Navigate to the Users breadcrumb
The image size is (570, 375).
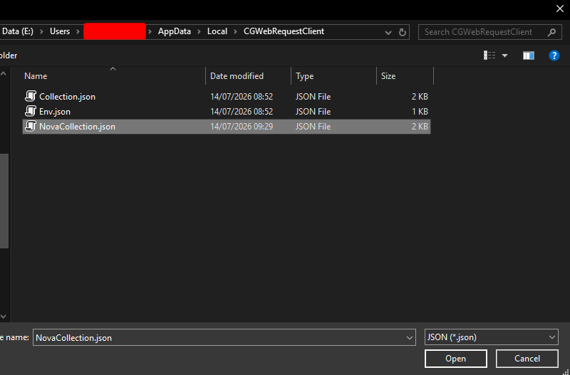[60, 31]
